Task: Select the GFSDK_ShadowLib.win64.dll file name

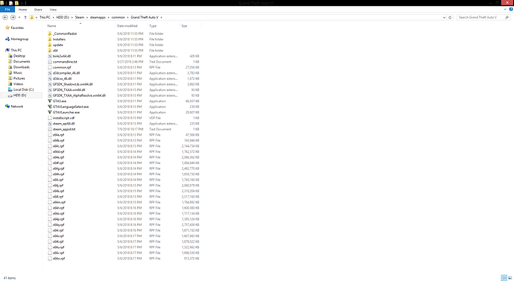Action: click(x=73, y=84)
